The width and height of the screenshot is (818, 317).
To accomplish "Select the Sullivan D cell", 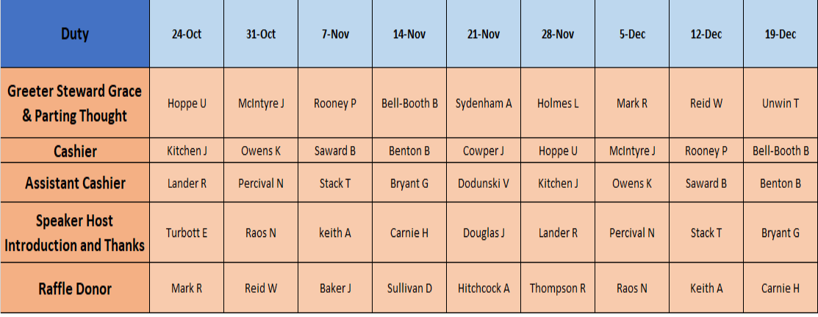I will 409,288.
